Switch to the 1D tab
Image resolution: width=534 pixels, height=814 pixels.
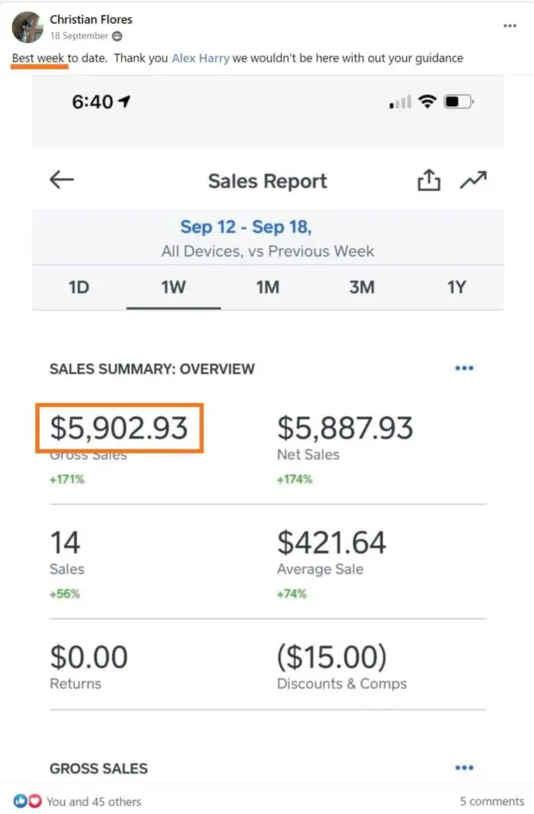point(79,287)
